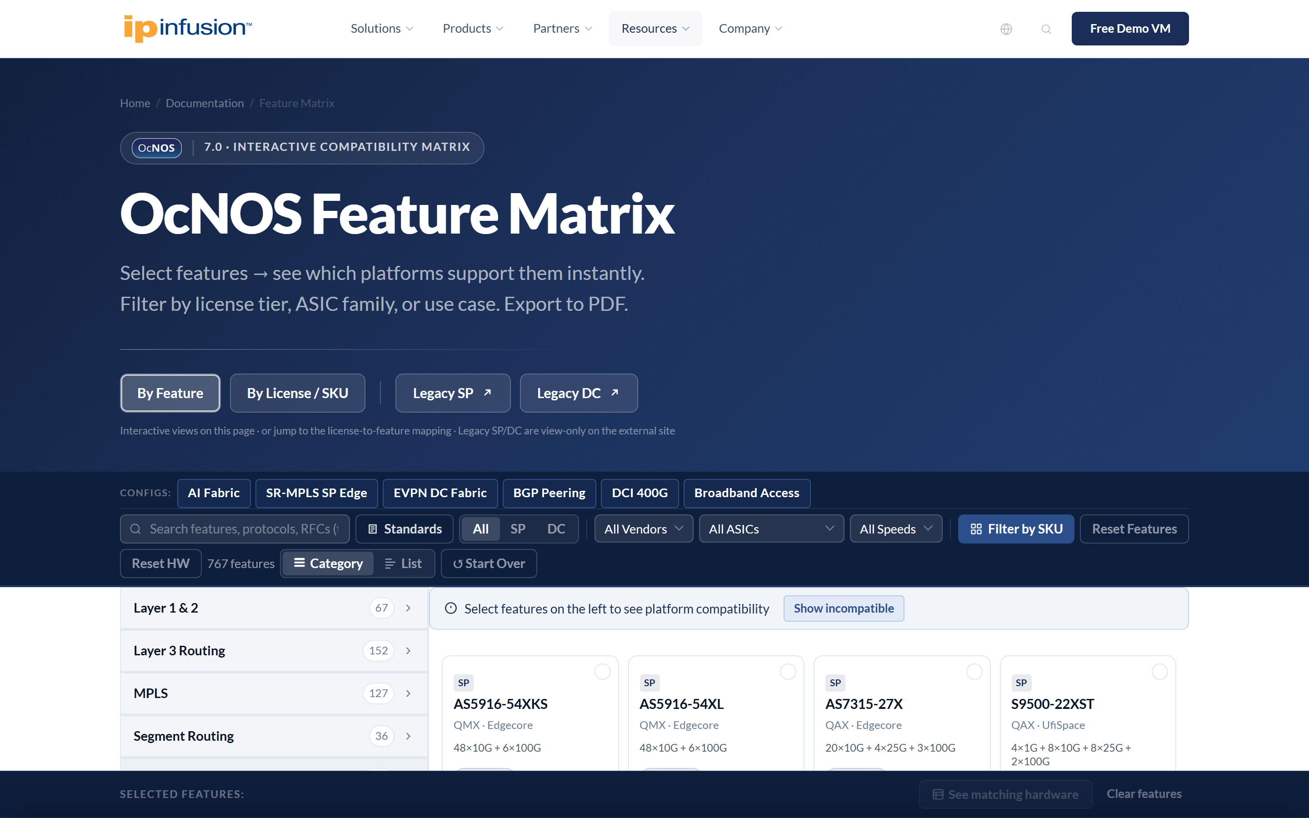1309x818 pixels.
Task: Click the Standards document icon
Action: point(372,529)
